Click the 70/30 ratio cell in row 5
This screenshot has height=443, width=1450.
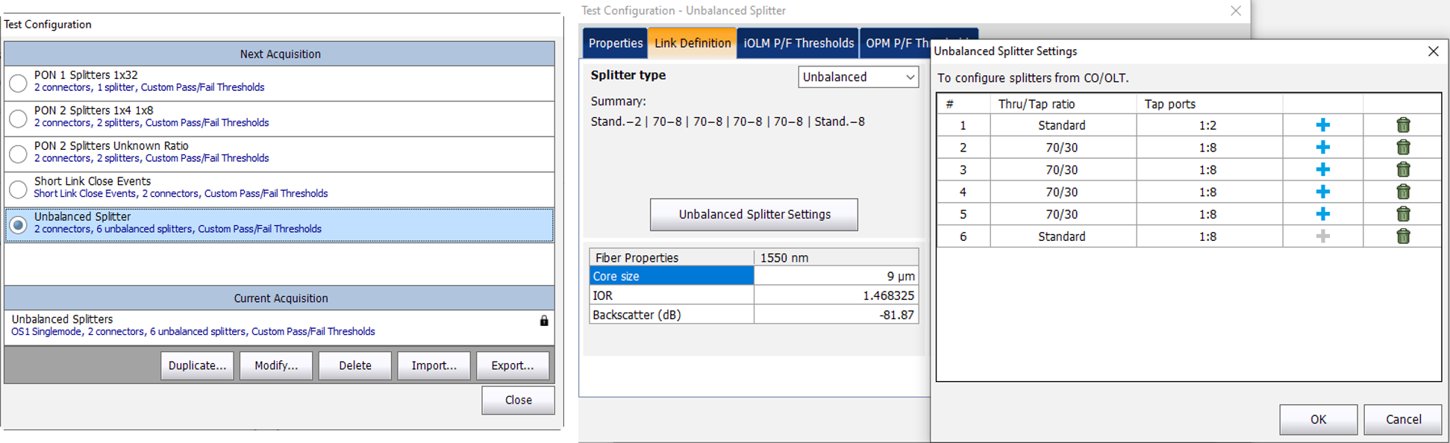pos(1062,214)
